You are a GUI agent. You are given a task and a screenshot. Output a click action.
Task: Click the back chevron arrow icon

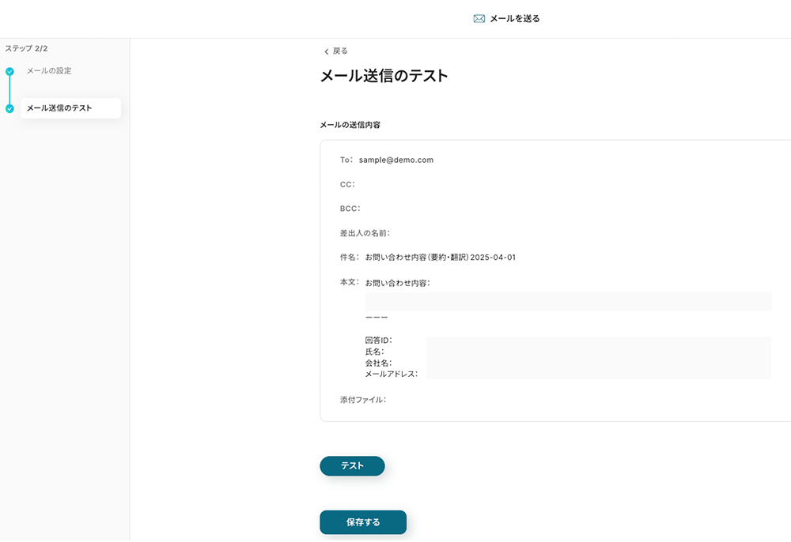coord(327,51)
